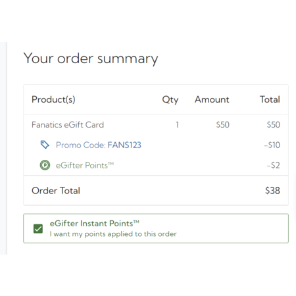This screenshot has height=296, width=296.
Task: Click the promo code tag icon
Action: coord(45,145)
